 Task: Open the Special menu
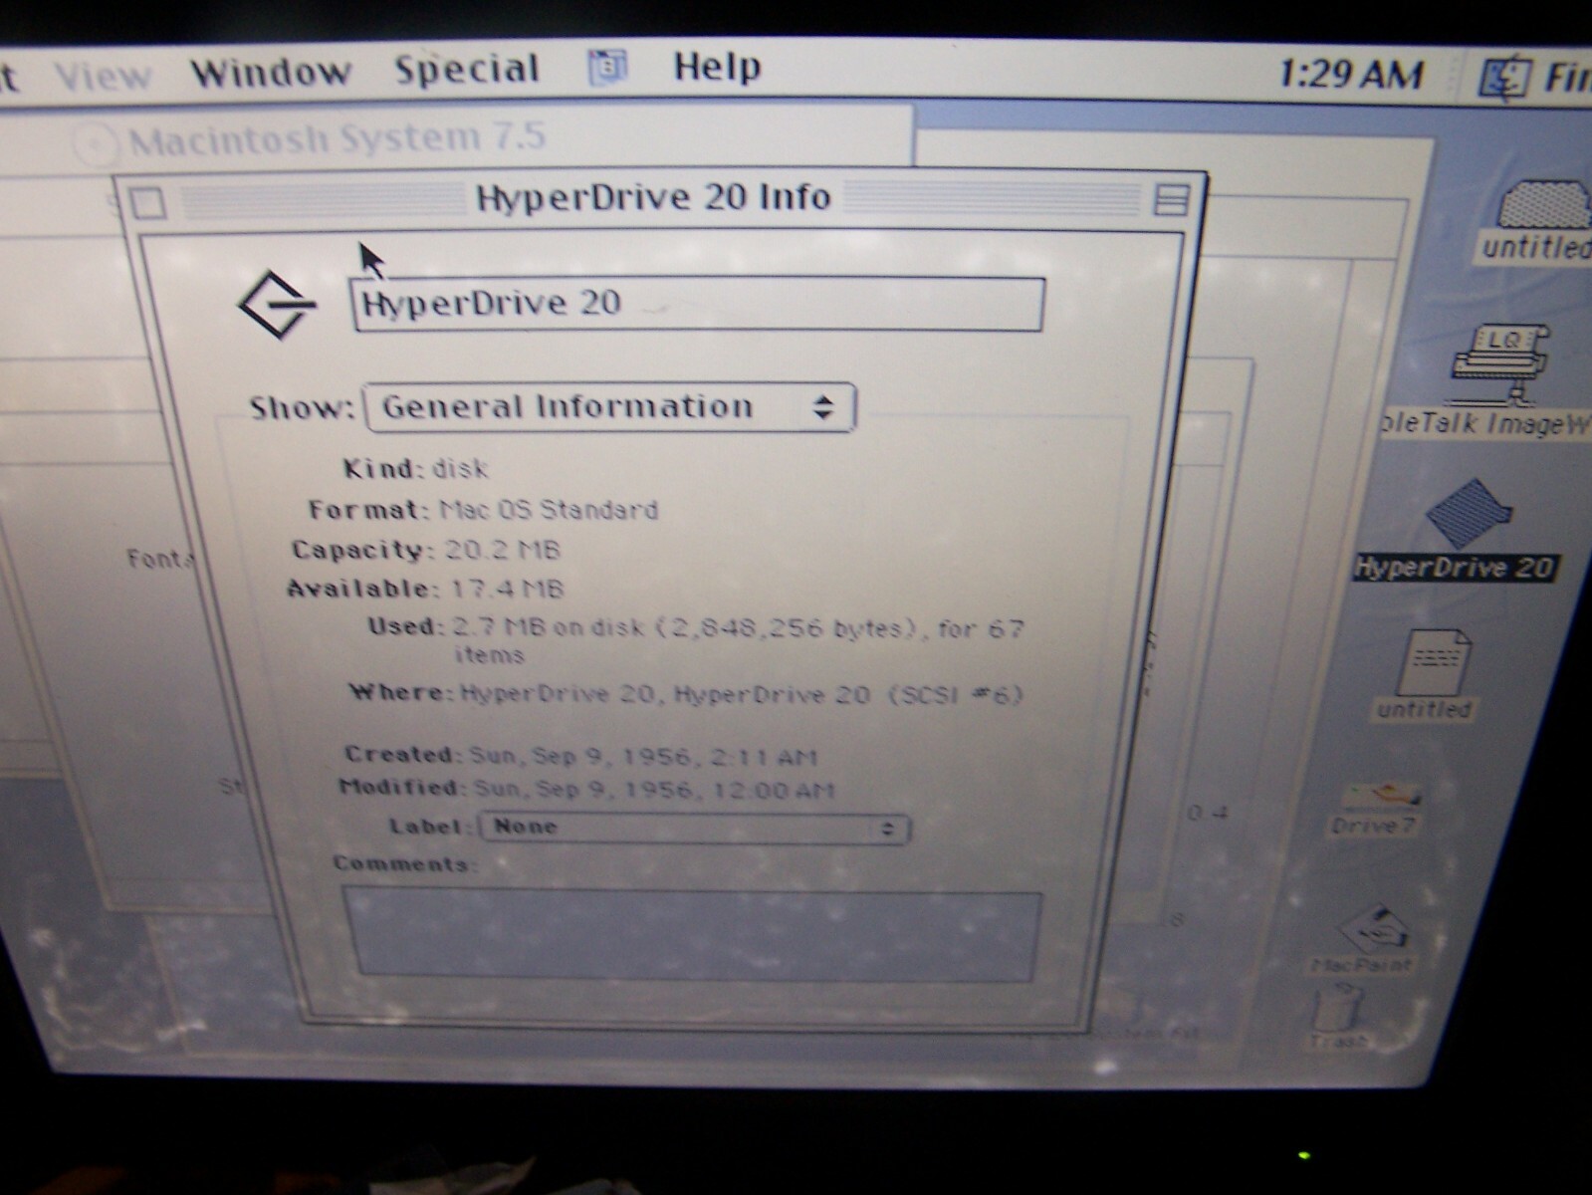466,69
